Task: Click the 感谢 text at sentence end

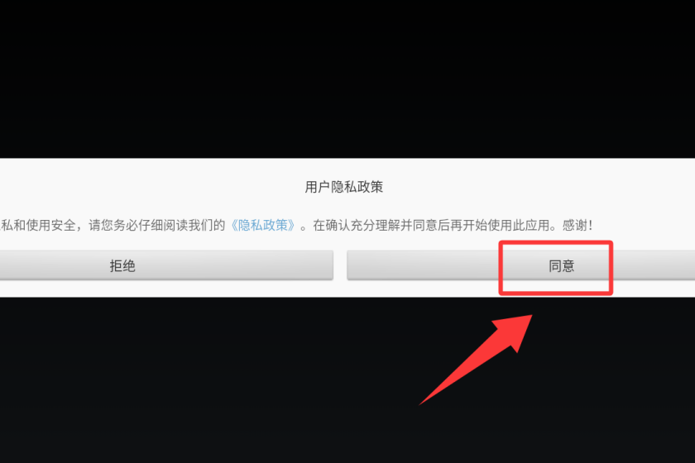Action: (x=575, y=225)
